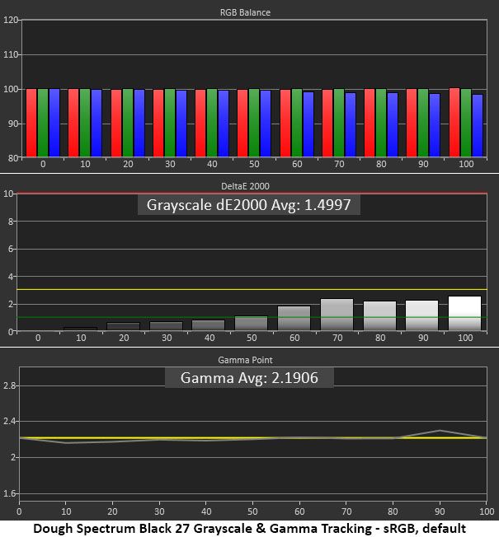This screenshot has width=499, height=537.
Task: Click the 1.6 label on Gamma axis
Action: click(x=9, y=493)
